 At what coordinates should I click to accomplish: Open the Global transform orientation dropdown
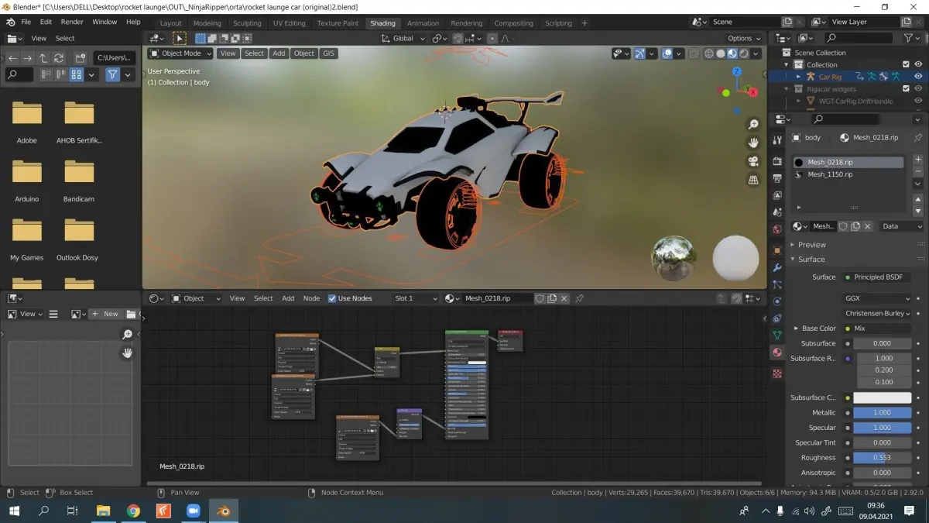[403, 38]
